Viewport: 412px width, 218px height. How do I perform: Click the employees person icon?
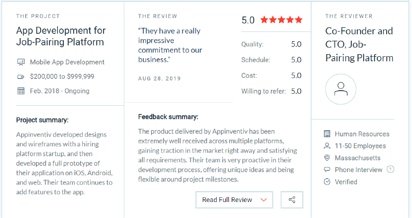pyautogui.click(x=327, y=146)
